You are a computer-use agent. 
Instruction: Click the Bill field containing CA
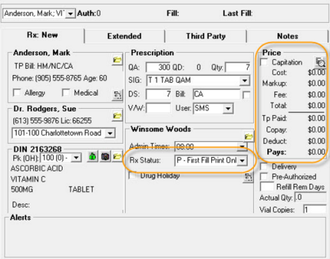217,94
